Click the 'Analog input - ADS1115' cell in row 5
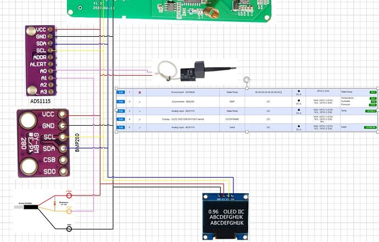This screenshot has width=379, height=242. 183,127
